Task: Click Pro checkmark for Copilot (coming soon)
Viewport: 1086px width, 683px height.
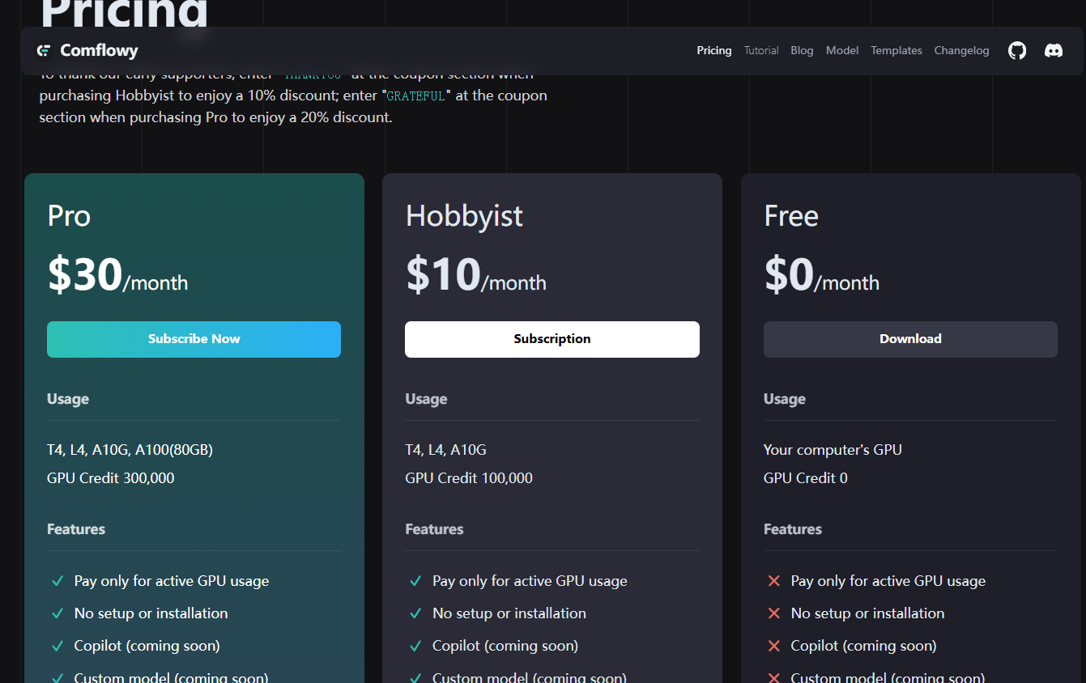Action: coord(57,646)
